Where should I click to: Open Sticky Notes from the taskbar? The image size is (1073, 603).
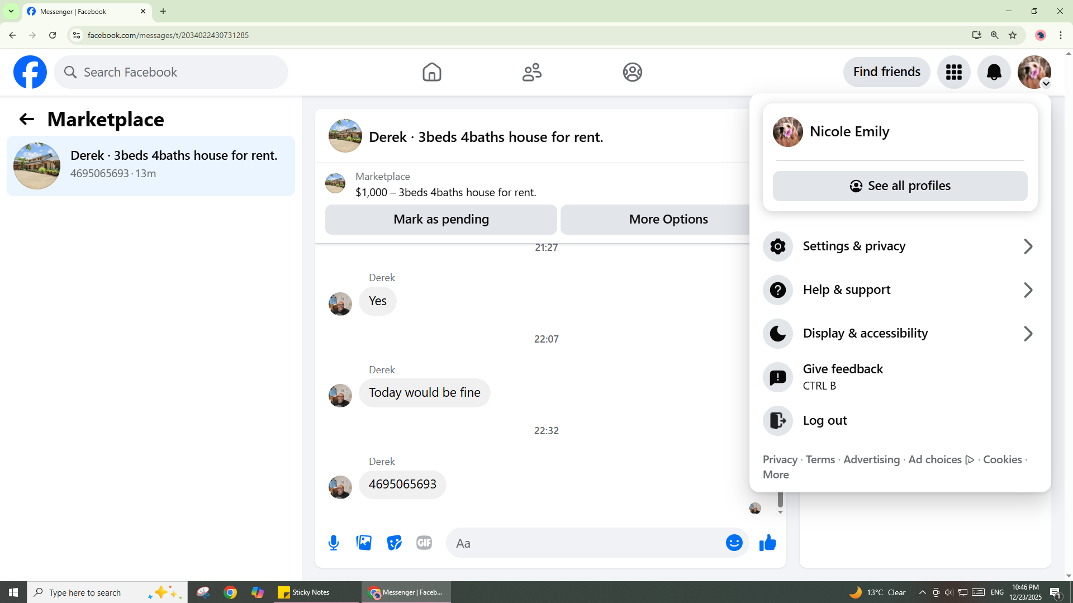pos(316,592)
